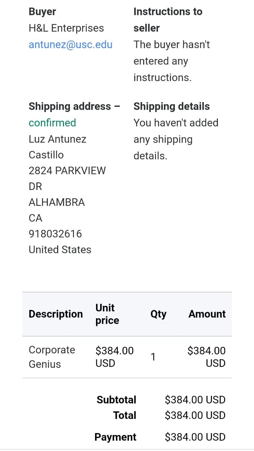Click the Unit price column header
This screenshot has width=254, height=451.
click(107, 314)
